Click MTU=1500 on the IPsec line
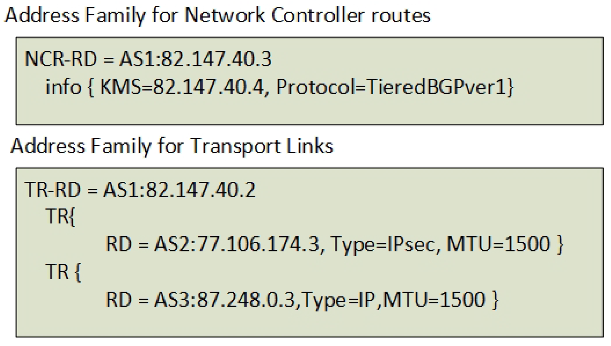The height and width of the screenshot is (346, 611). click(x=498, y=244)
